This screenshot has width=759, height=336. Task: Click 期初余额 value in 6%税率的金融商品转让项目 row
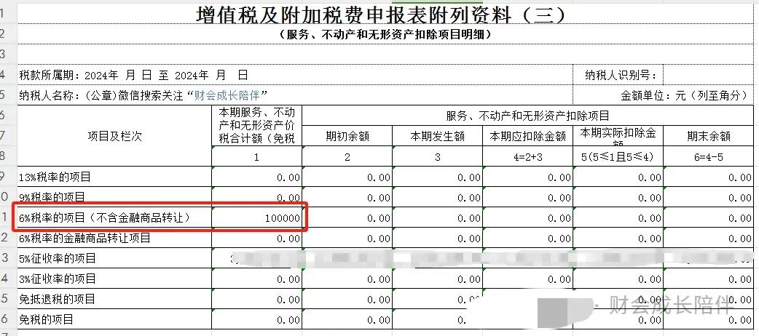pos(347,238)
